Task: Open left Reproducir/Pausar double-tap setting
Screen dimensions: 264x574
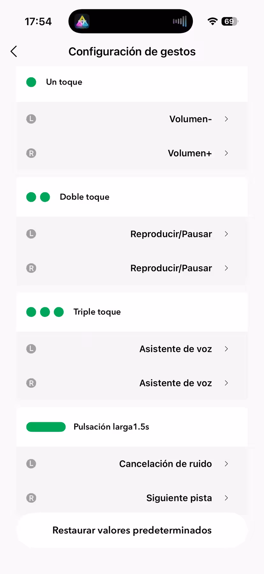Action: [171, 234]
